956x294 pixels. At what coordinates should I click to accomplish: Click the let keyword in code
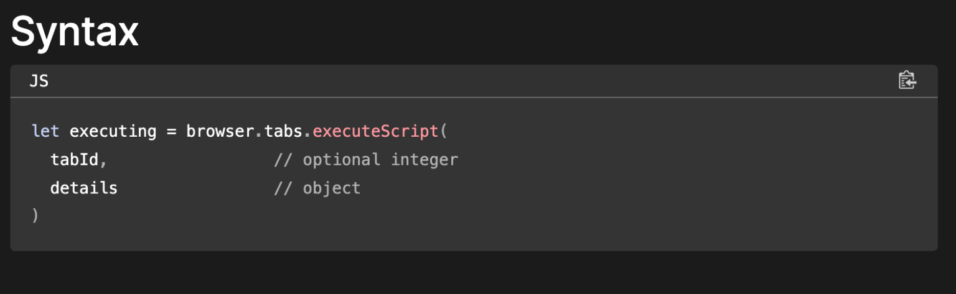click(x=45, y=132)
